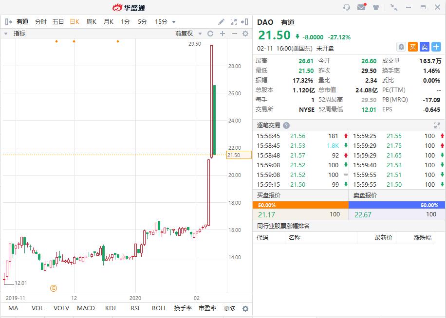Open indicator settings gear at bottom

245,309
